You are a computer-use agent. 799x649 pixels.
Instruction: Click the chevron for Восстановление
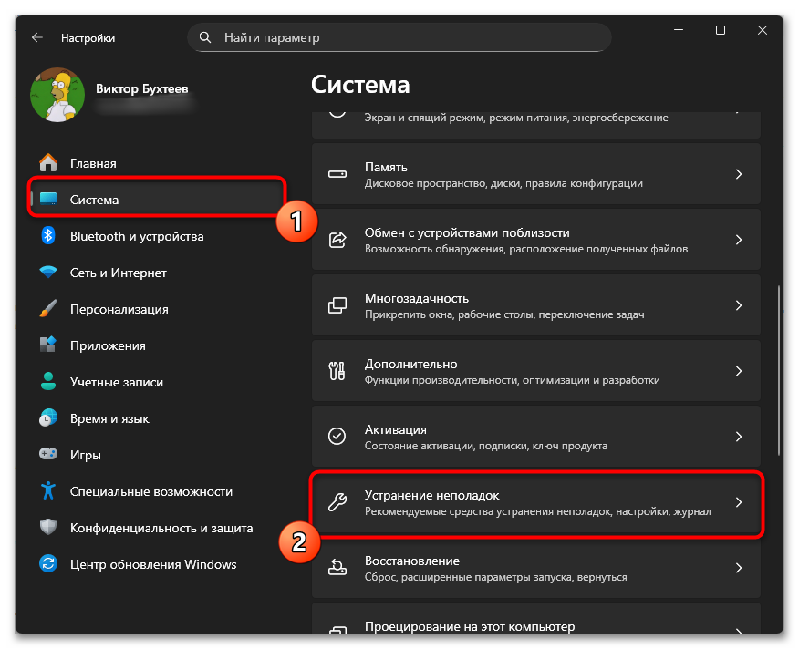point(739,568)
